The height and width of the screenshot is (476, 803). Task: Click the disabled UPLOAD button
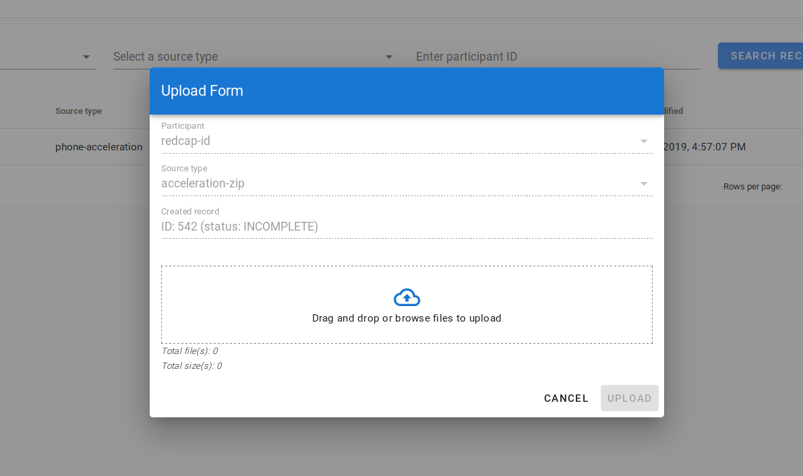[629, 398]
